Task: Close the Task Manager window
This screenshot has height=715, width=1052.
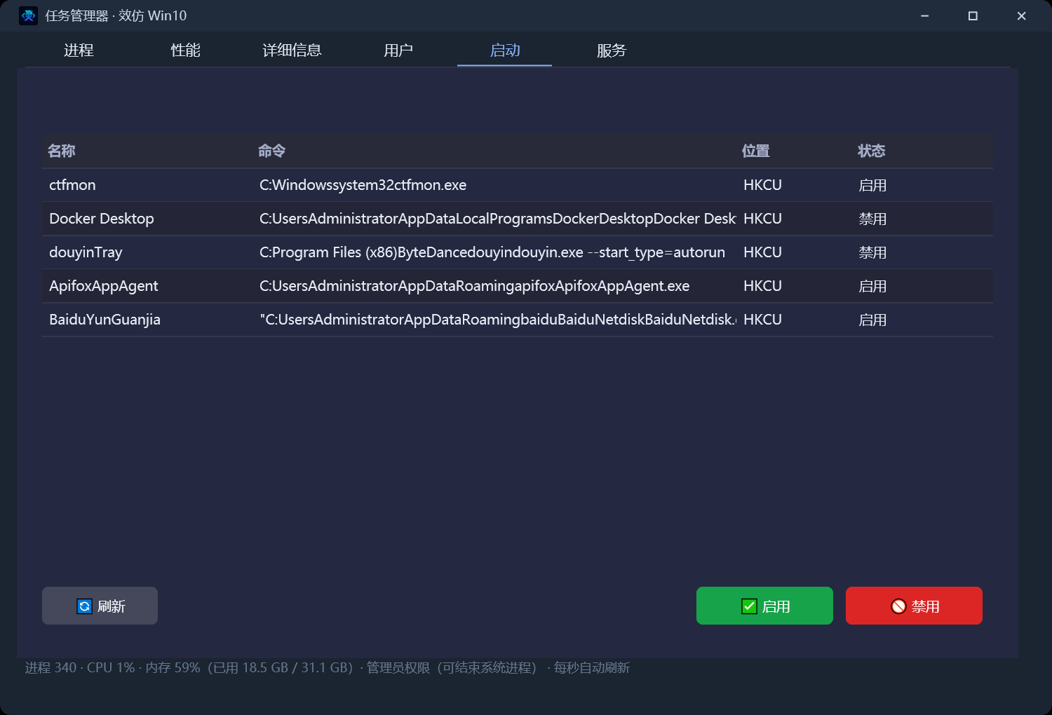Action: tap(1021, 15)
